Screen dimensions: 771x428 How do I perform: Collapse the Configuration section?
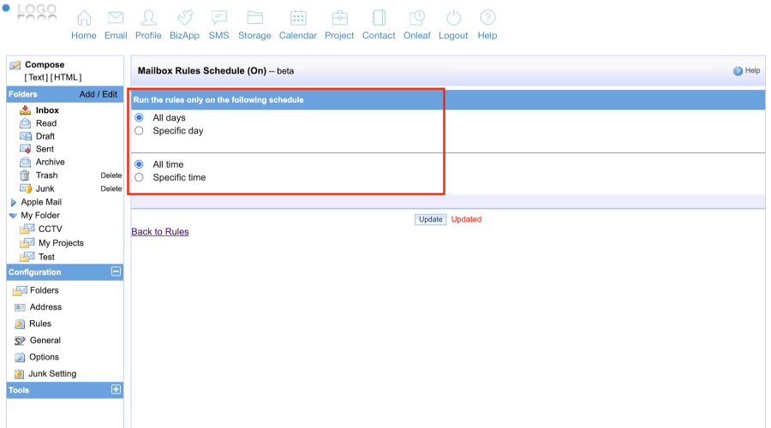(117, 271)
